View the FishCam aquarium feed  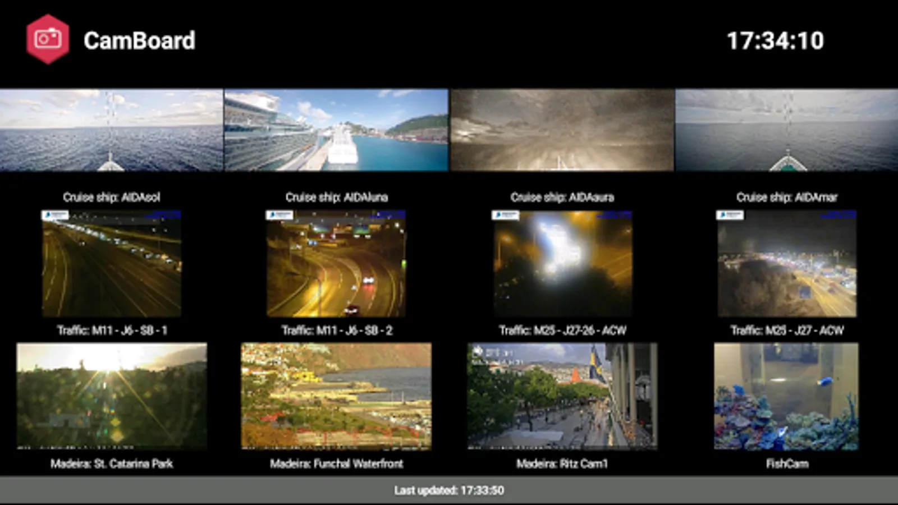pyautogui.click(x=786, y=396)
